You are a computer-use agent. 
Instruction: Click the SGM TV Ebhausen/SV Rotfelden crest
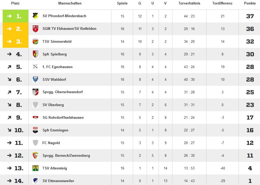[35, 29]
